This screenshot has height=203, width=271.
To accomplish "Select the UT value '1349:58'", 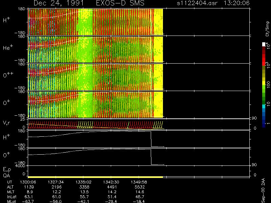I will click(139, 182).
